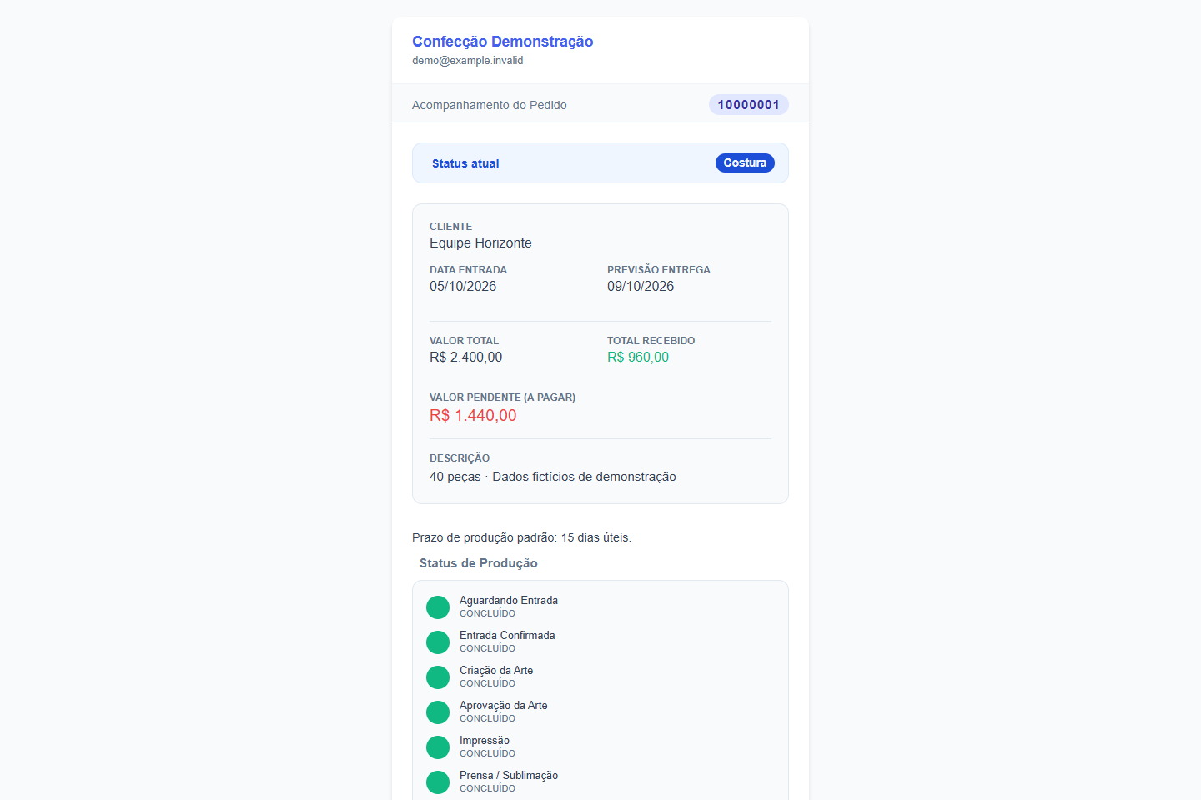Click the VALOR PENDENTE (A PAGAR) label

[x=503, y=397]
